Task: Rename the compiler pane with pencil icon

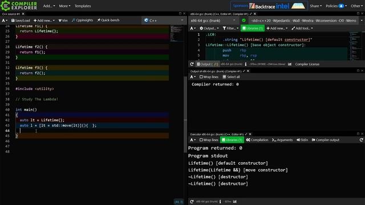Action: pos(251,14)
